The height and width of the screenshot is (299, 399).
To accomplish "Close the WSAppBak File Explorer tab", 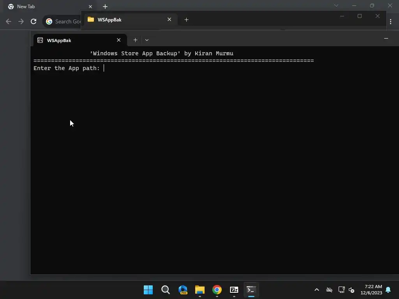I will click(x=169, y=19).
